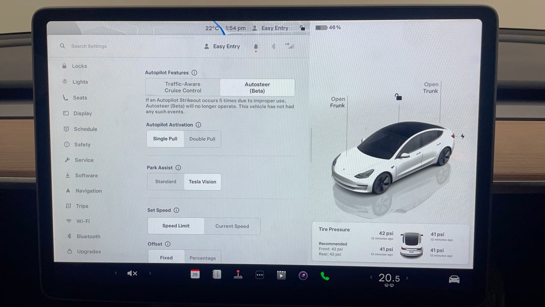Open the Easy Entry profile menu

pyautogui.click(x=222, y=46)
